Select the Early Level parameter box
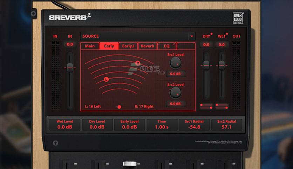 (129, 125)
